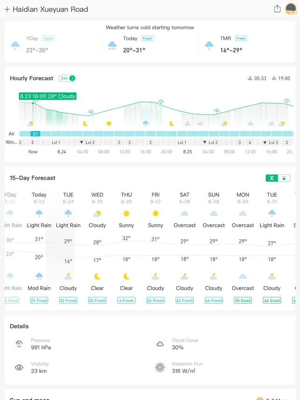This screenshot has width=300, height=400.
Task: Tap overcast night icon for MON
Action: click(243, 276)
